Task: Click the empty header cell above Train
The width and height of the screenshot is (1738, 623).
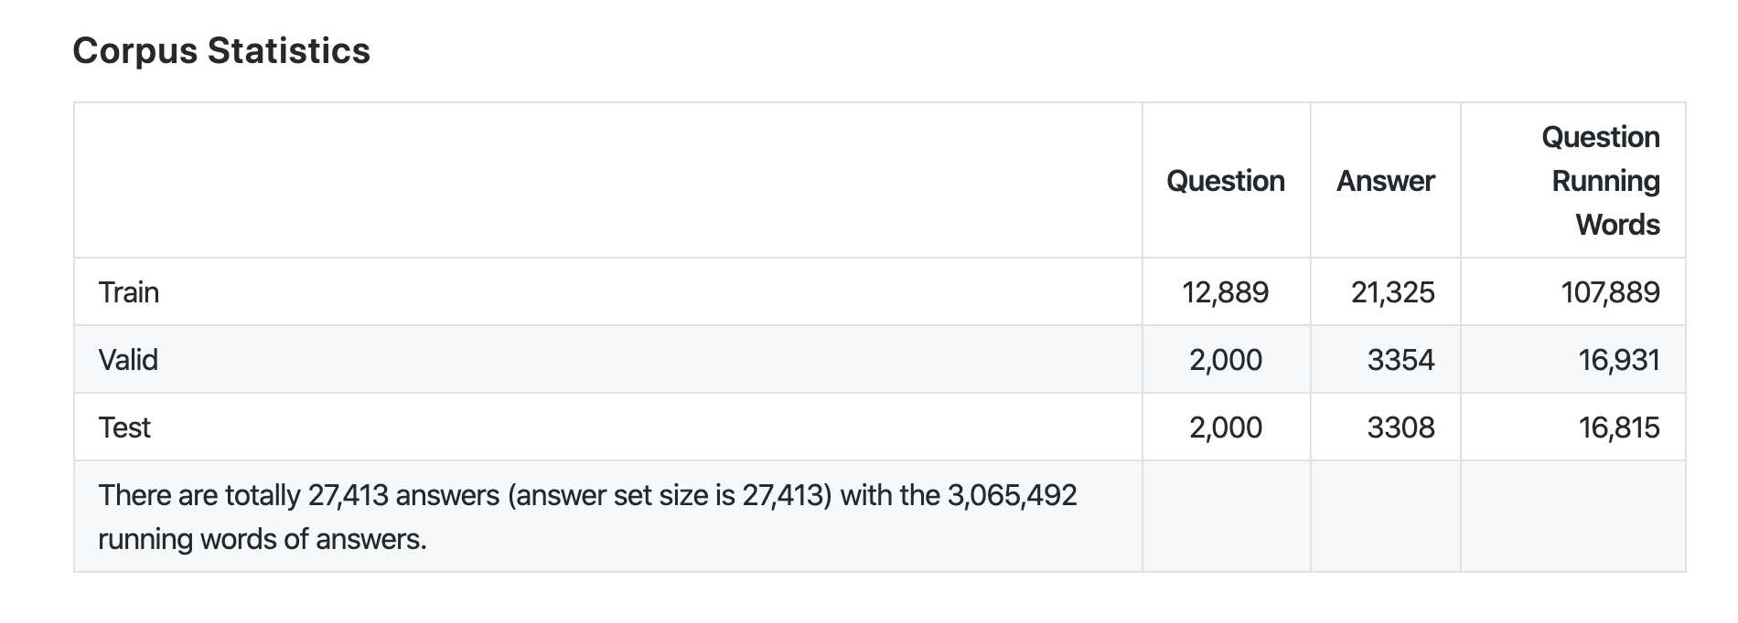Action: (x=608, y=180)
